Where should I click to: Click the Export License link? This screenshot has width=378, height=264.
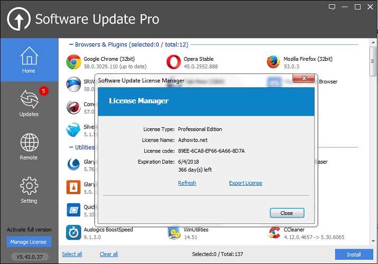(245, 183)
